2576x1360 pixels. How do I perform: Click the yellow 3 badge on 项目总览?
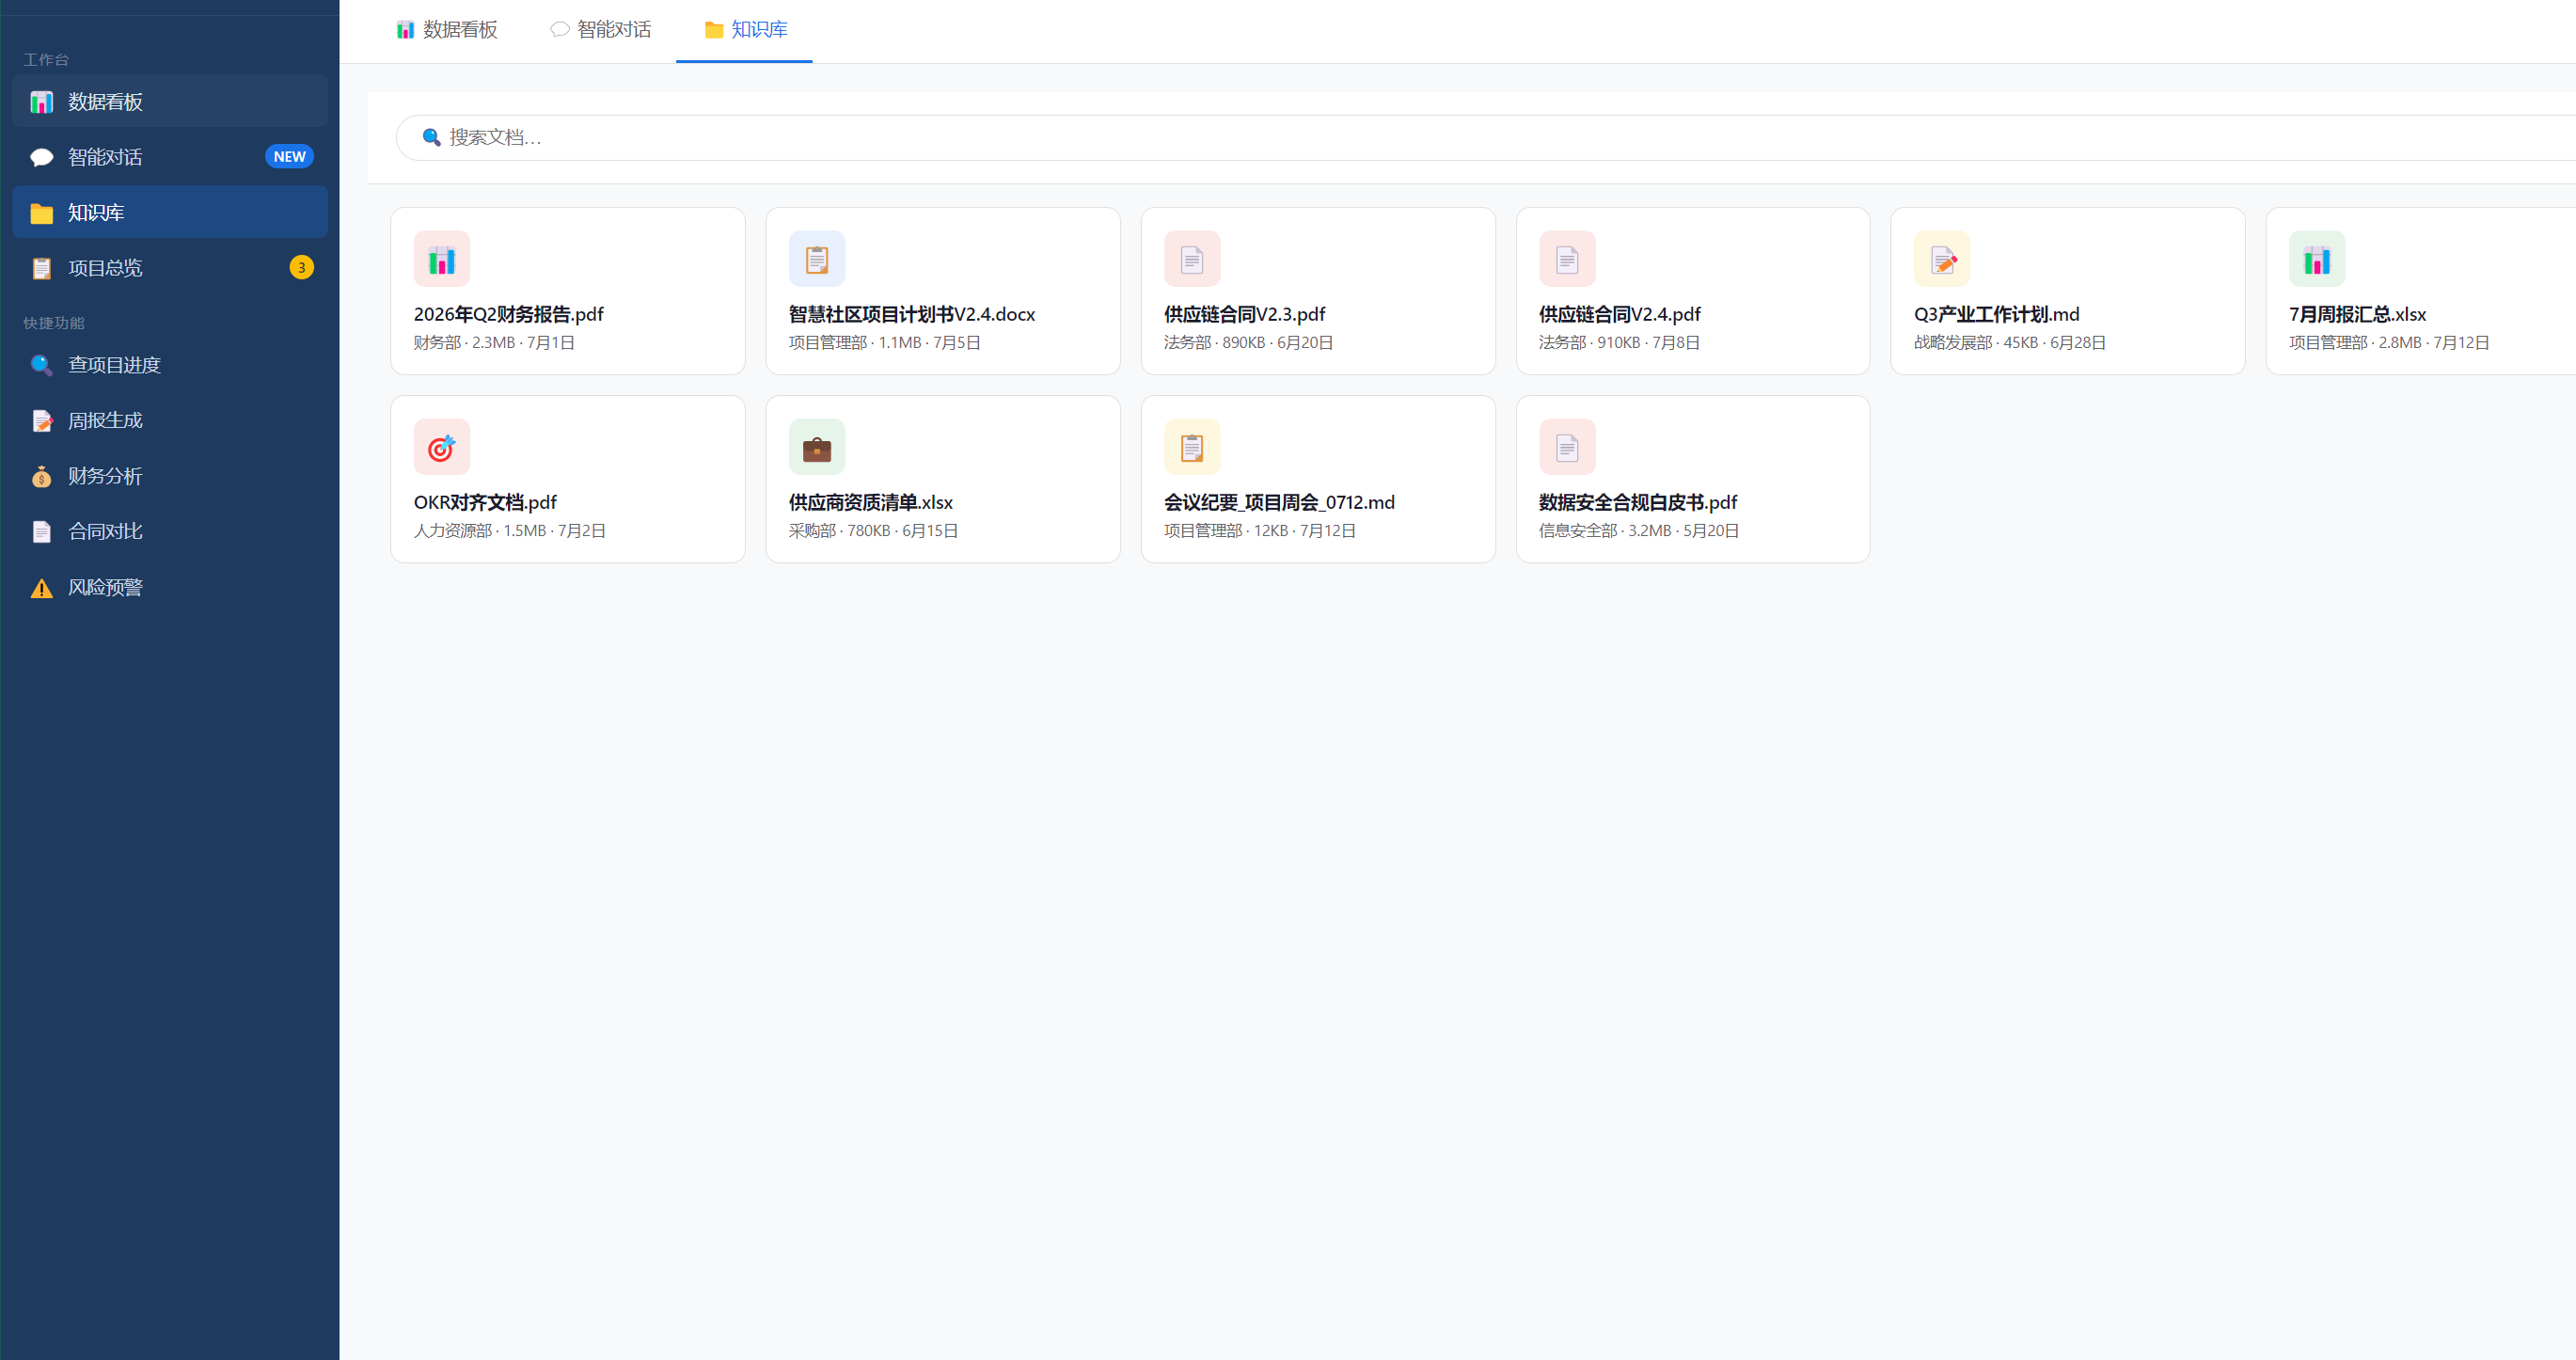301,268
